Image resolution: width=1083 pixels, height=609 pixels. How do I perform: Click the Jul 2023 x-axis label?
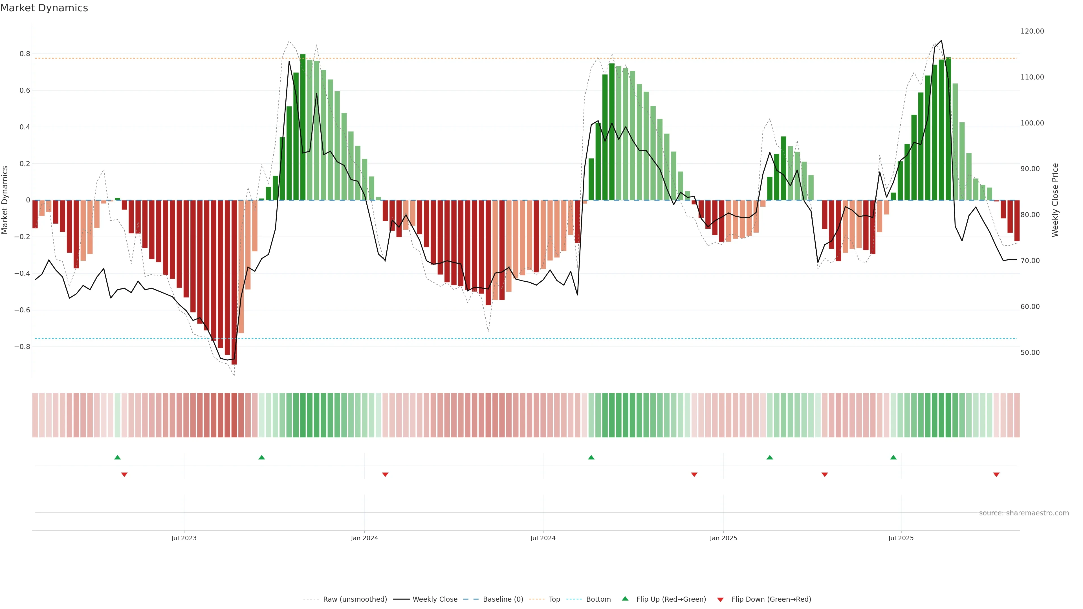[x=184, y=538]
